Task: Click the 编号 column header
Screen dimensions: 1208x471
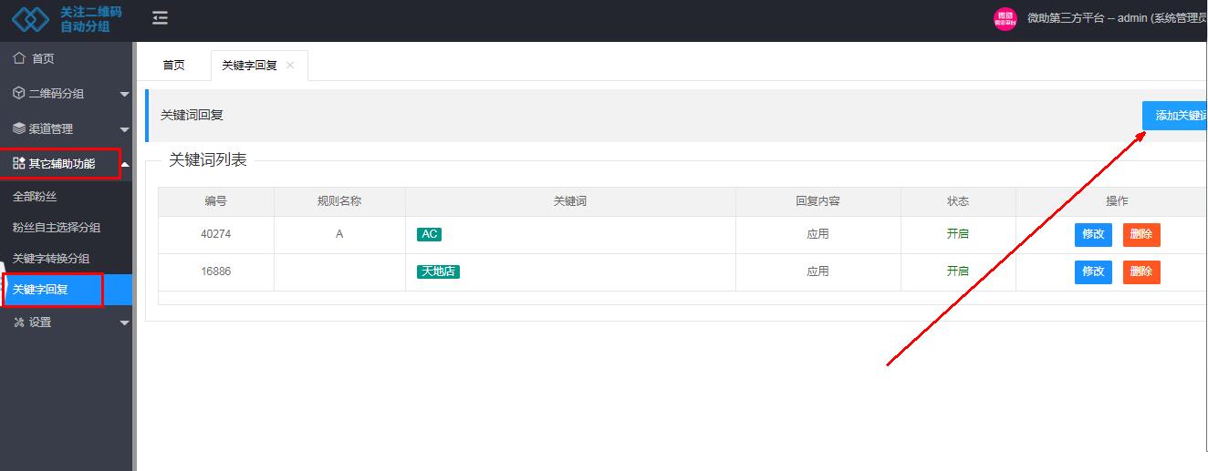Action: pos(216,201)
